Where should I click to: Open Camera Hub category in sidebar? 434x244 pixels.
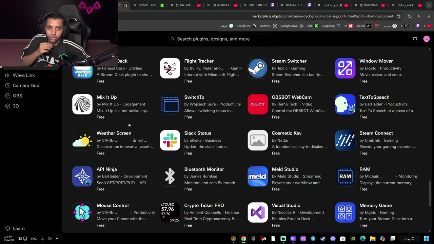[22, 85]
